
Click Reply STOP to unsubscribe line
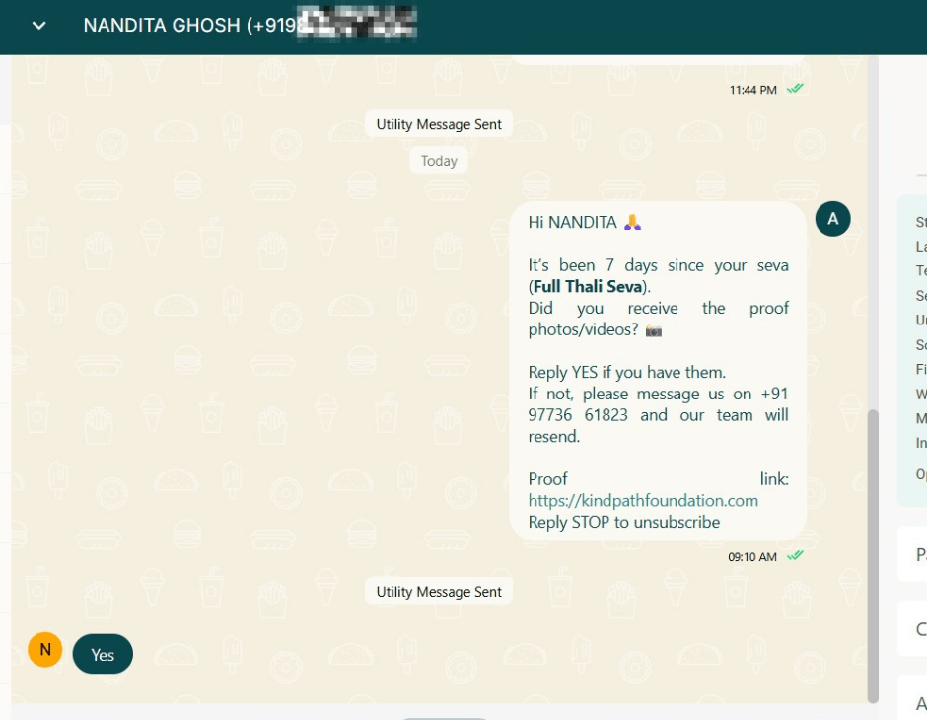click(623, 522)
